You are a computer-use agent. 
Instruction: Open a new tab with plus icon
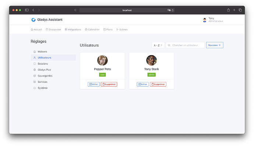pos(234,10)
